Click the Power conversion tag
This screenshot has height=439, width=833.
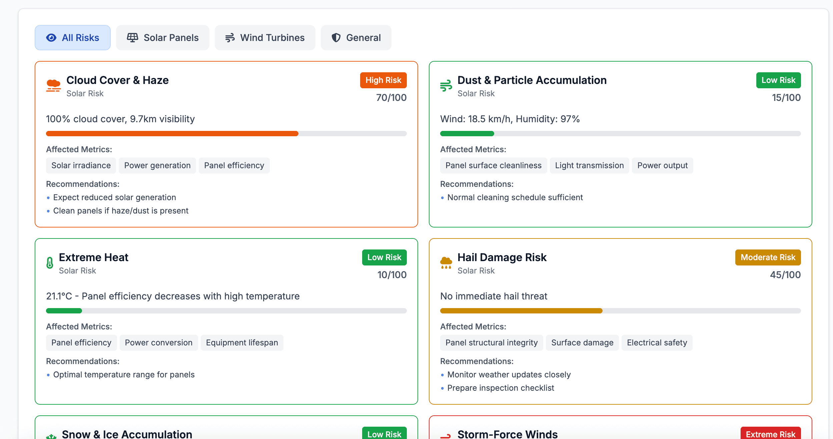(x=159, y=343)
